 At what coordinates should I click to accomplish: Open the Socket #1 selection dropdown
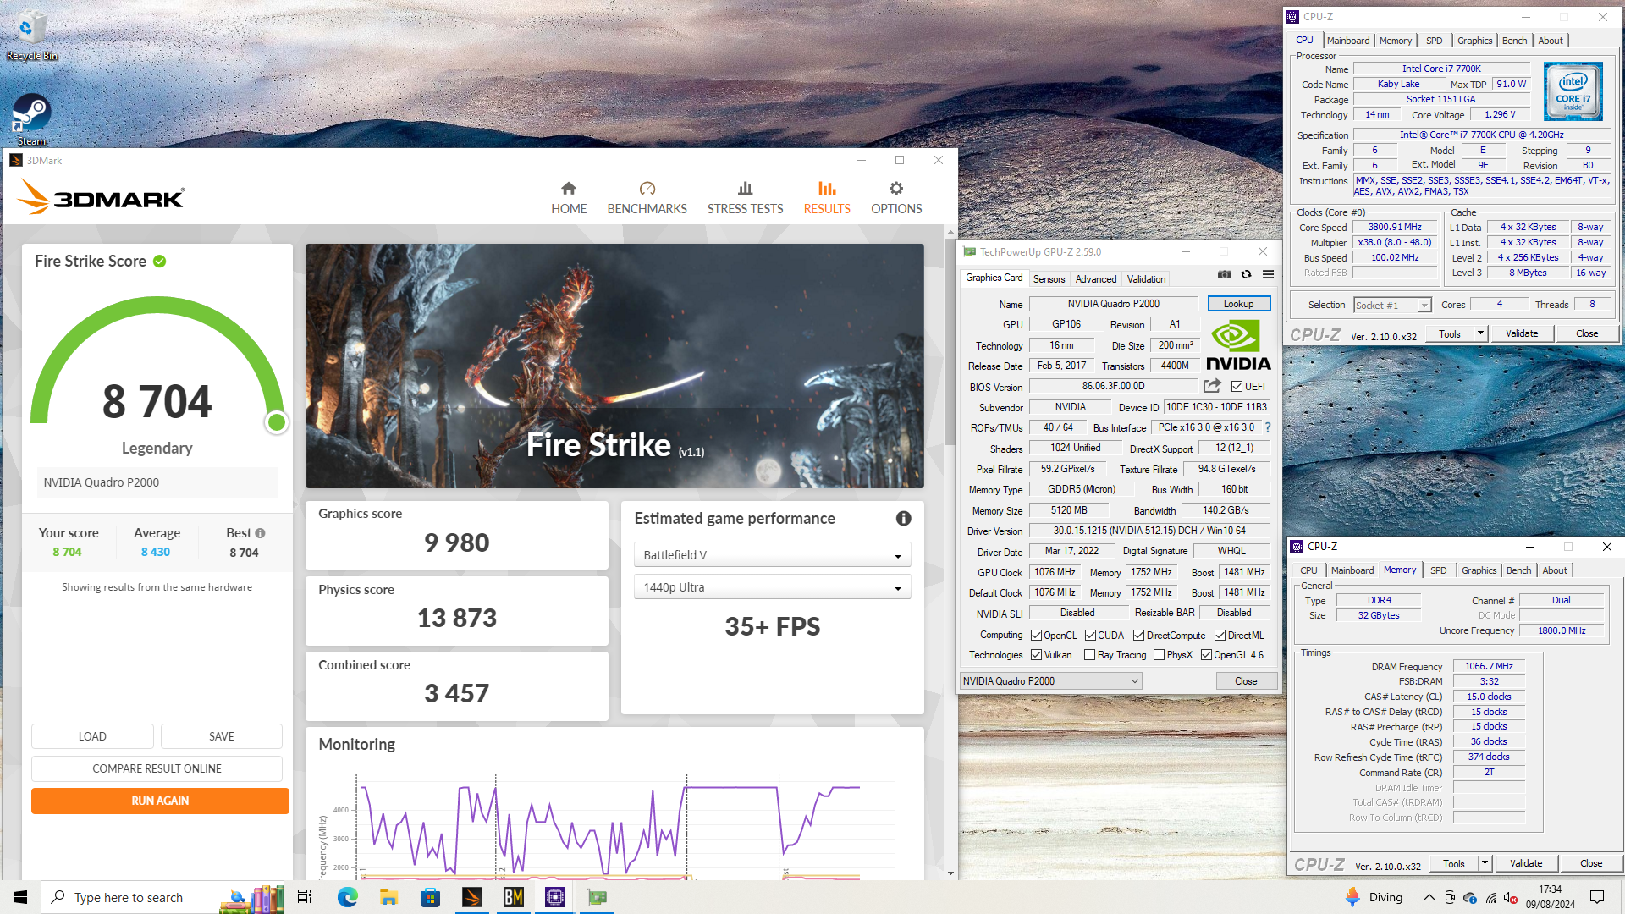tap(1391, 306)
